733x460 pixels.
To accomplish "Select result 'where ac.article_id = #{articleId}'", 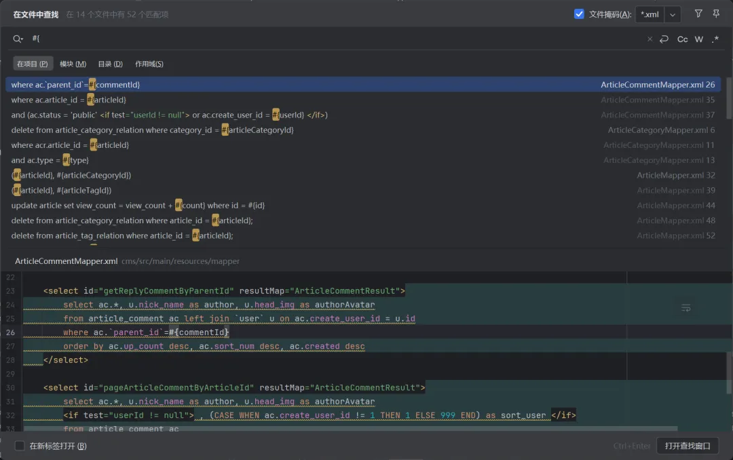I will point(363,100).
